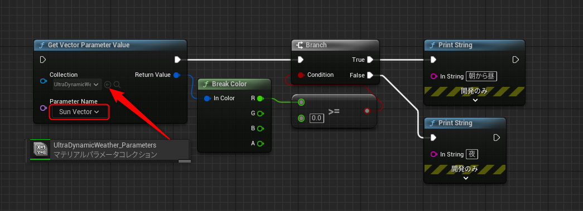Click Get Vector Parameter Value exec input pin
This screenshot has height=211, width=583.
click(x=43, y=60)
